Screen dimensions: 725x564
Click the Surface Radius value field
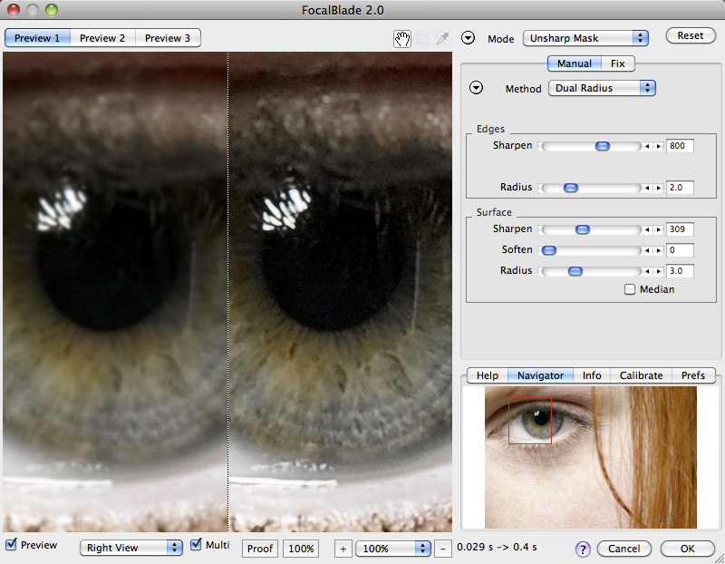pos(680,271)
